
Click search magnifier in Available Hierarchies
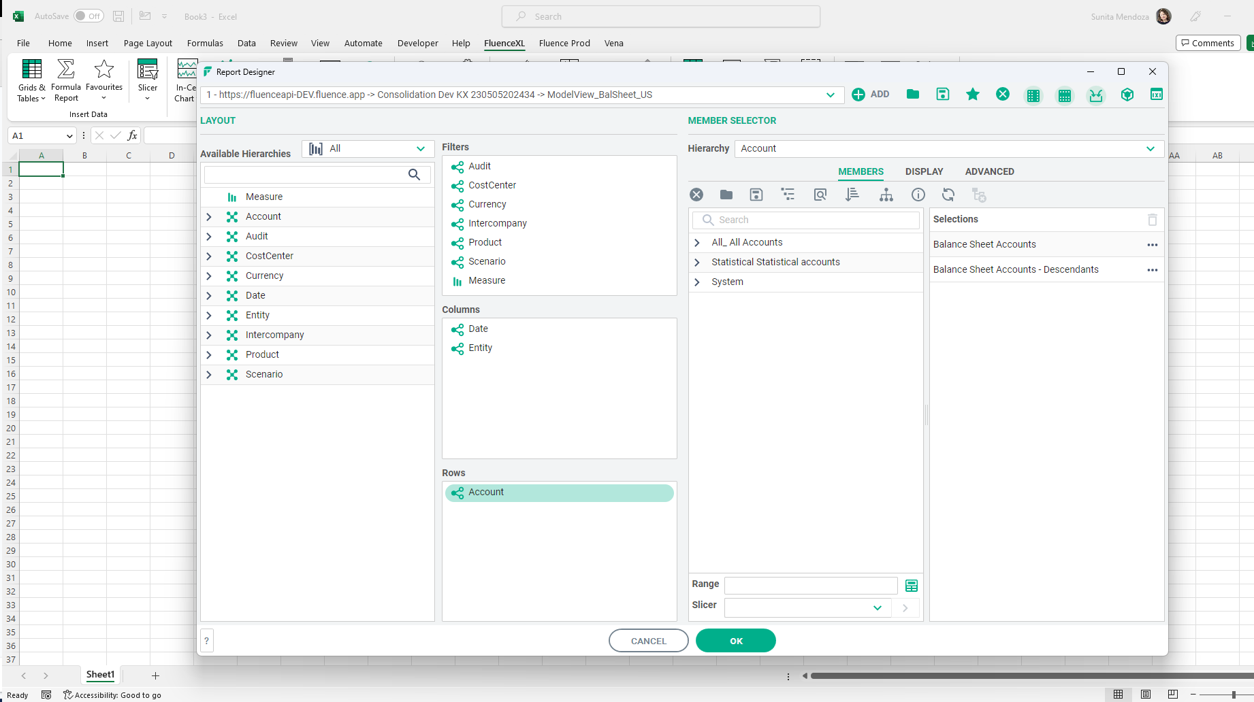[x=414, y=175]
